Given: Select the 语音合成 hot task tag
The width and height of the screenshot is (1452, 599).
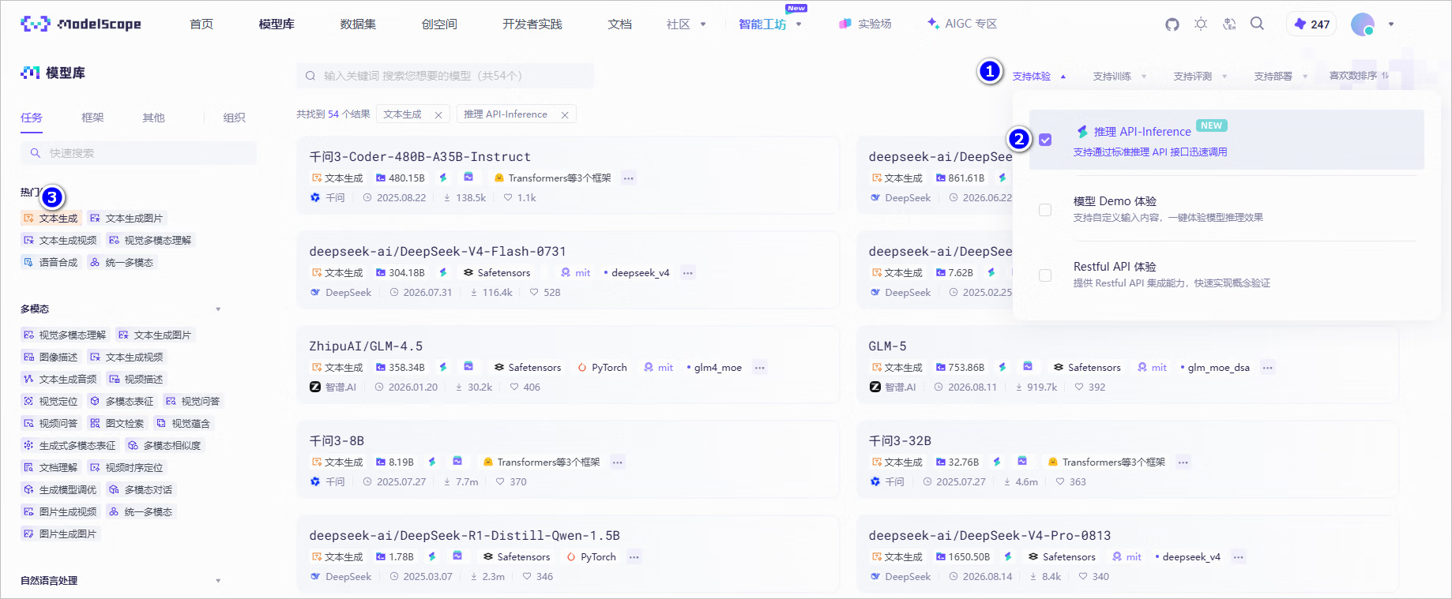Looking at the screenshot, I should (51, 263).
